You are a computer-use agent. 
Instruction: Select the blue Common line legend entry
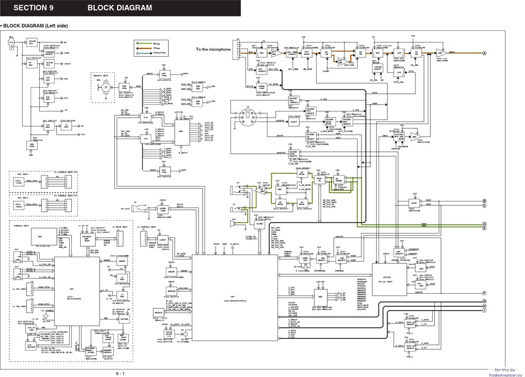(x=151, y=52)
